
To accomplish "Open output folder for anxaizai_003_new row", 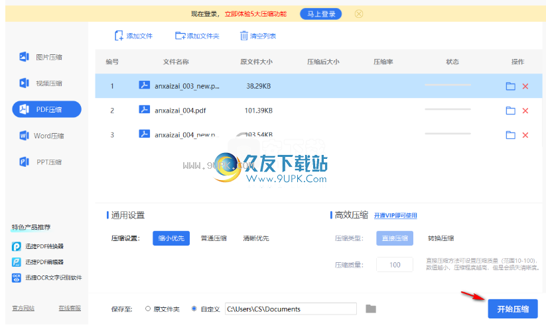I will point(510,86).
